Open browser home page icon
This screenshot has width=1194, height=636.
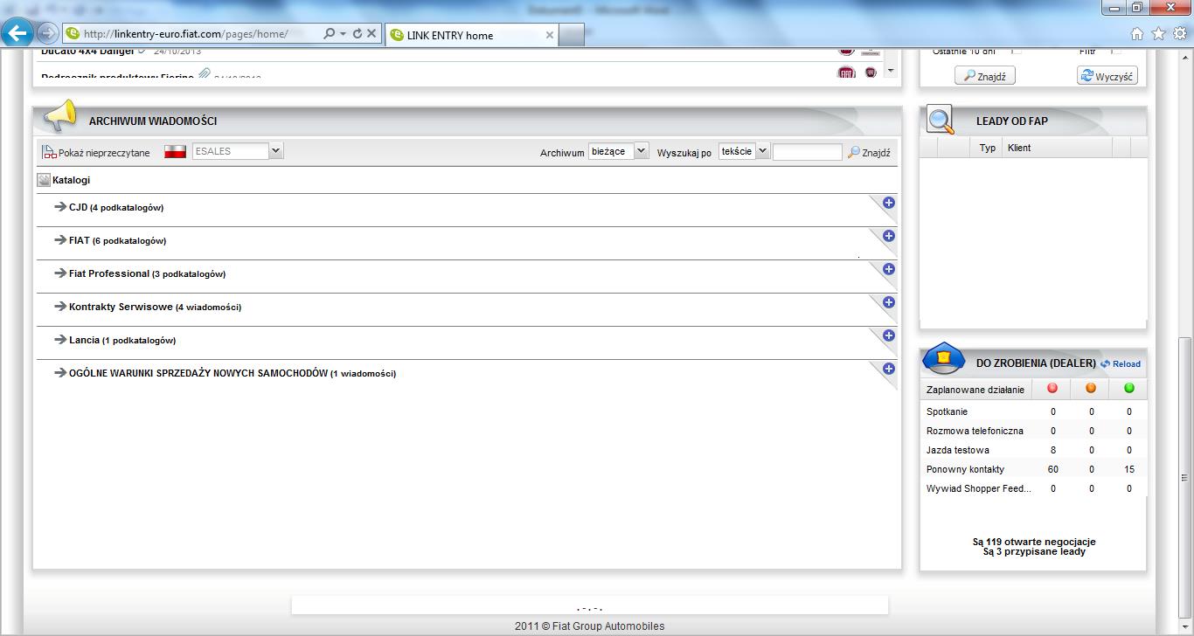pos(1137,34)
